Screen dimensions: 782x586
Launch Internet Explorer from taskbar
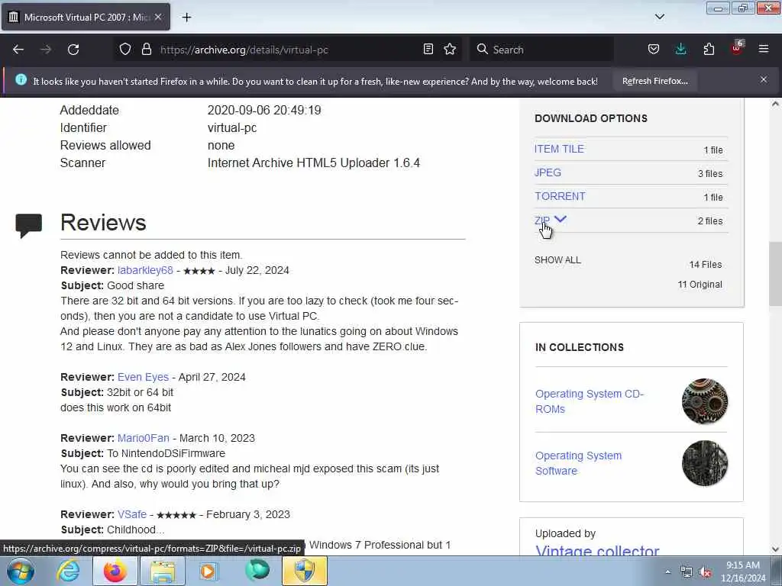pyautogui.click(x=68, y=571)
